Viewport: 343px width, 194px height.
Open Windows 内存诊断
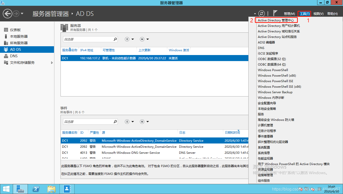coord(271,98)
